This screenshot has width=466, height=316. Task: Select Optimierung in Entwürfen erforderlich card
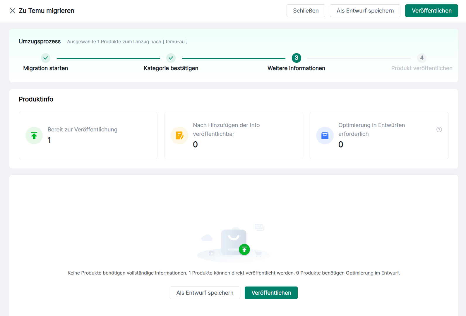pos(379,136)
